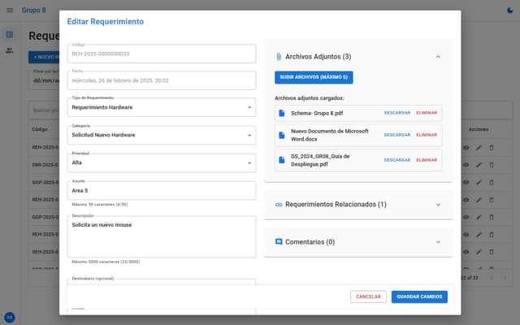Expand the Comentarios panel
This screenshot has width=520, height=325.
point(438,242)
